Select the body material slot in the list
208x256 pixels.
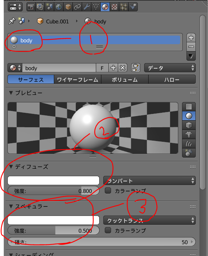[x=95, y=40]
